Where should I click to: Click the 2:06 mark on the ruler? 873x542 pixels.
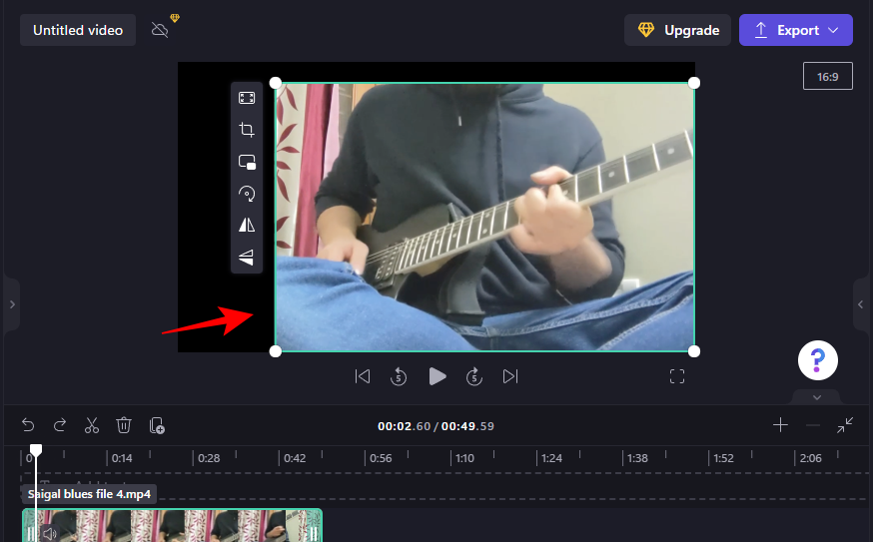tap(810, 458)
